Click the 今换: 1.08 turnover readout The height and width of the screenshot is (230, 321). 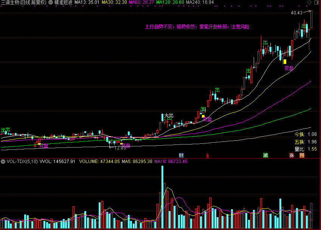click(x=305, y=134)
